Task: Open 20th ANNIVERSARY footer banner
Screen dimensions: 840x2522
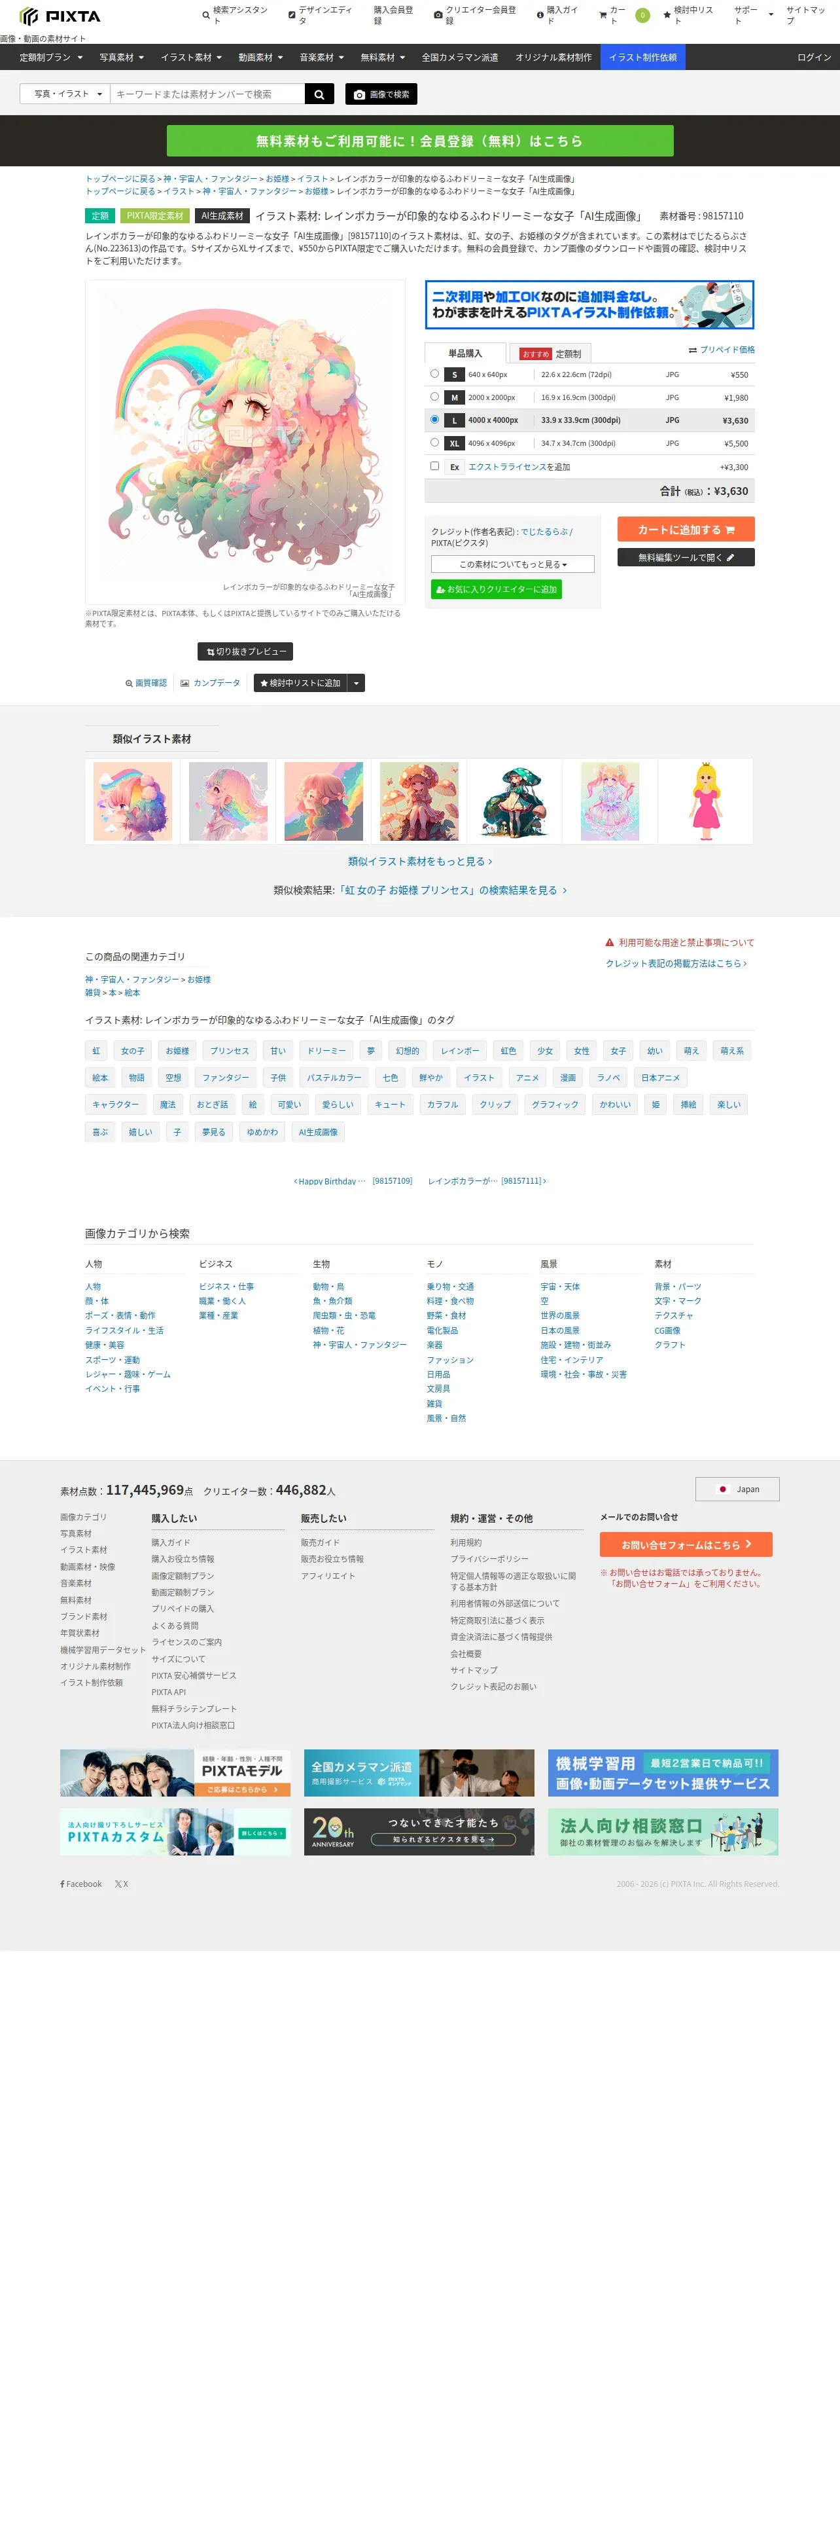Action: [x=419, y=1831]
